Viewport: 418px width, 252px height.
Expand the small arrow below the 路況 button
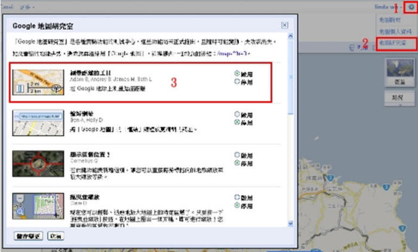click(399, 105)
